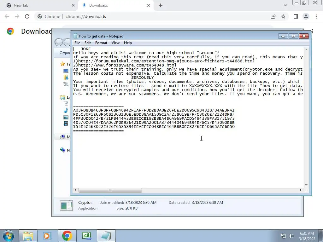323x242 pixels.
Task: Click the hex line starting 155E5C56
Action: 154,127
